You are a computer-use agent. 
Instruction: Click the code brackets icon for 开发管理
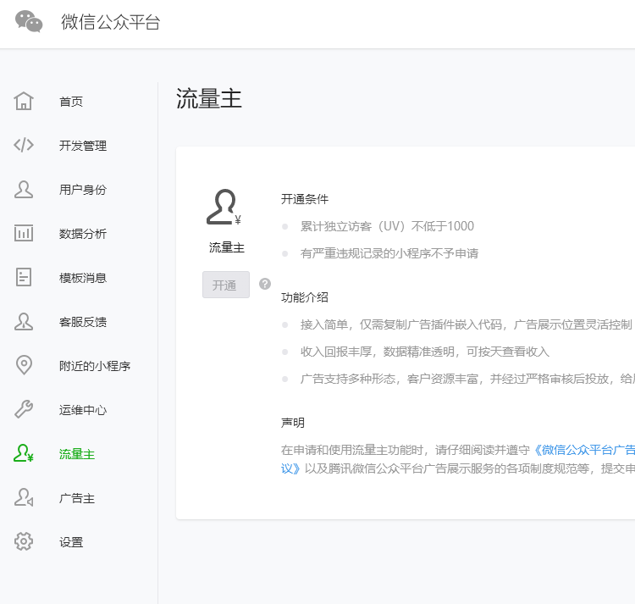tap(24, 145)
